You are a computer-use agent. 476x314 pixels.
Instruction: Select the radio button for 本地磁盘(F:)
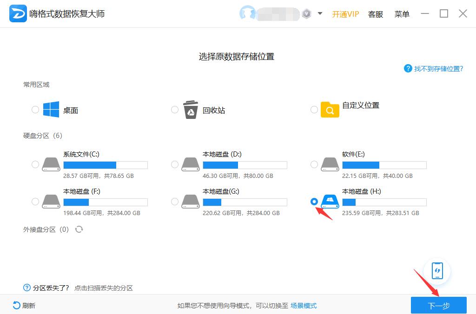35,201
